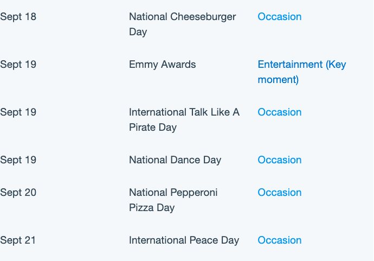The image size is (374, 261).
Task: Open the Occasion link for National Cheeseburger Day
Action: pos(280,17)
